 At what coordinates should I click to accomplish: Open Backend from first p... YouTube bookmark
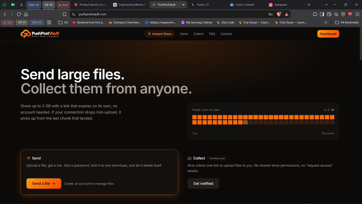point(88,22)
